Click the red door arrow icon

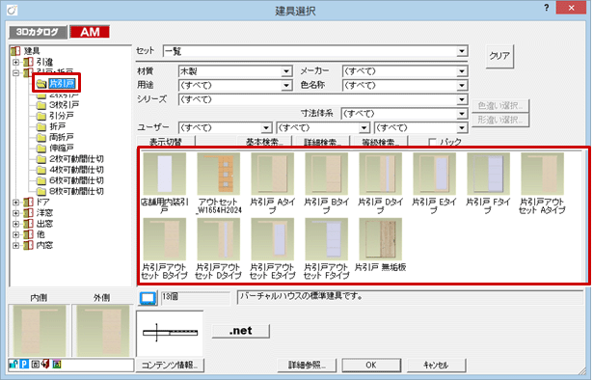tap(45, 365)
